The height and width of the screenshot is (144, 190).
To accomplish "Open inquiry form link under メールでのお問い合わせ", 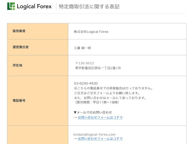I will tap(100, 117).
